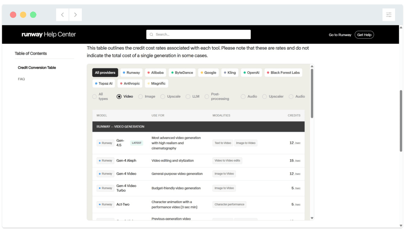Click the Runway — Video Generation section header
Viewport: 405px width, 232px height.
click(199, 127)
